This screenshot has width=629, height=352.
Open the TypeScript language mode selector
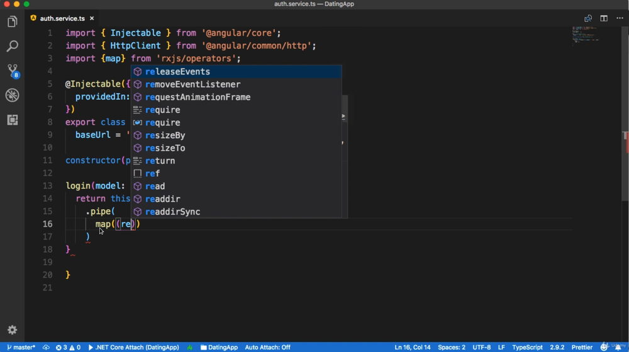pos(527,347)
